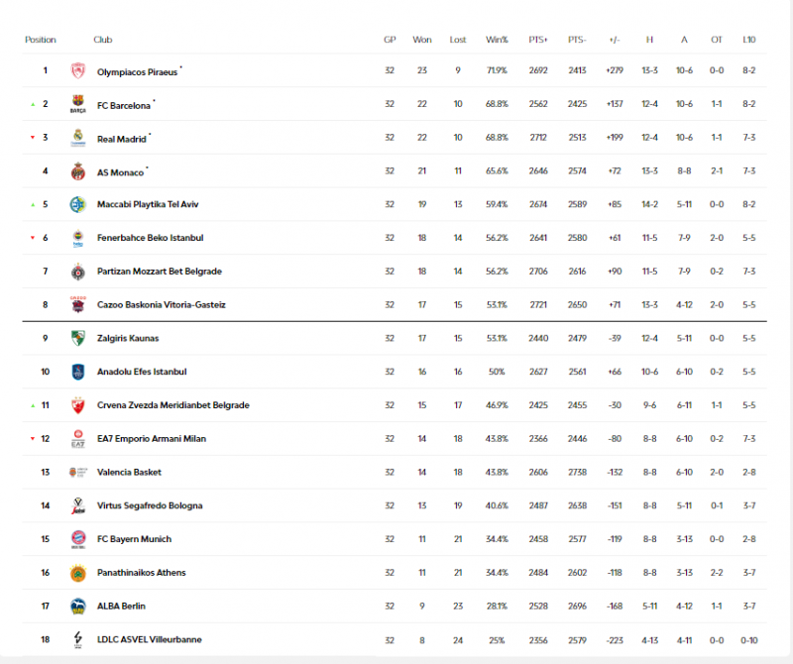Click the ALBA Berlin club logo
This screenshot has width=793, height=664.
pyautogui.click(x=78, y=607)
